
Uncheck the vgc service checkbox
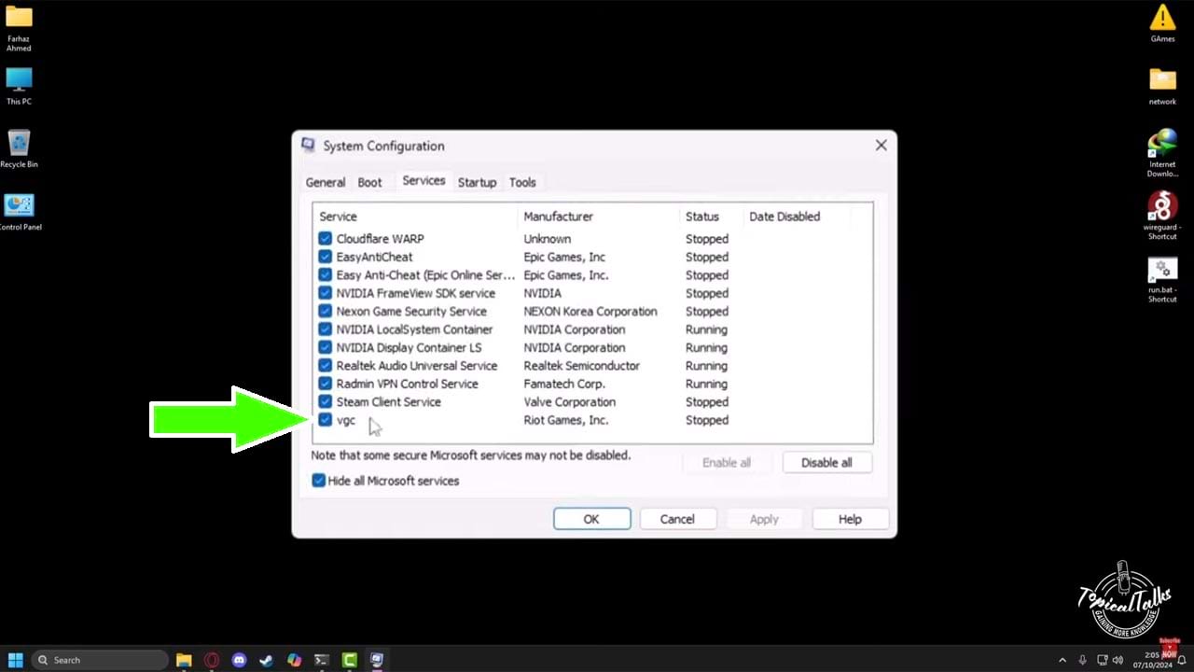(x=325, y=420)
